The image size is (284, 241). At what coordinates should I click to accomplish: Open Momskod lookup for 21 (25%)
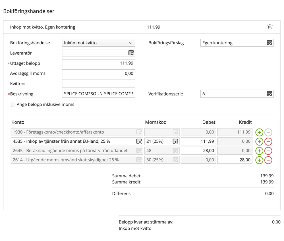(175, 141)
